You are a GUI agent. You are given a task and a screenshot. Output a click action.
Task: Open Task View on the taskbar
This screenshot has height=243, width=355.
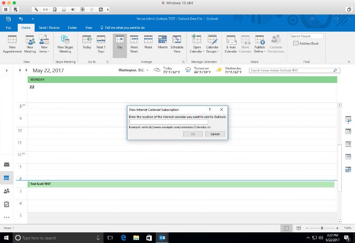coord(110,238)
